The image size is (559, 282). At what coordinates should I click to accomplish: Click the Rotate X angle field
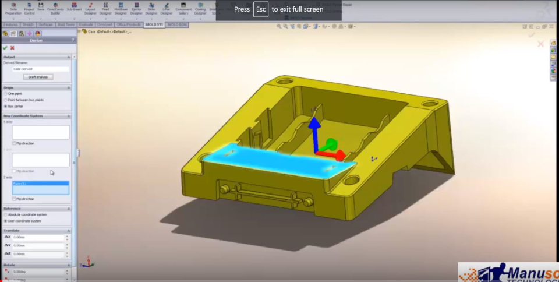coord(38,272)
